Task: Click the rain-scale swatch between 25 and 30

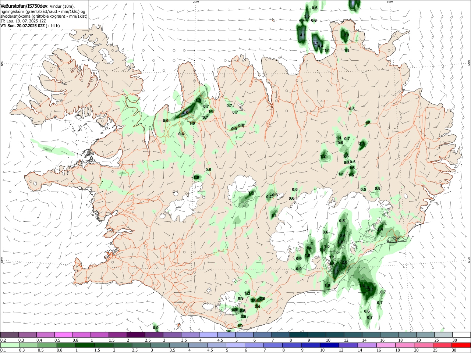Action: [x=443, y=345]
